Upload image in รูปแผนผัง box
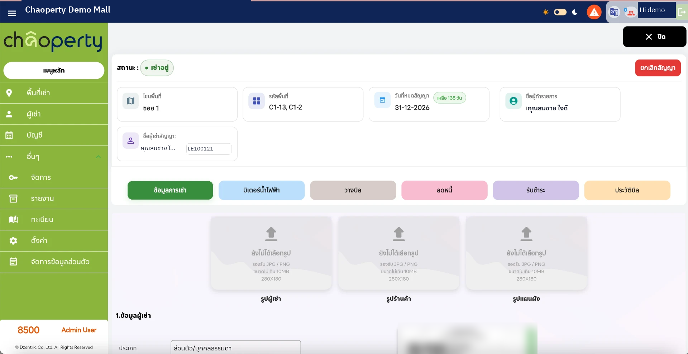Image resolution: width=688 pixels, height=354 pixels. [526, 253]
